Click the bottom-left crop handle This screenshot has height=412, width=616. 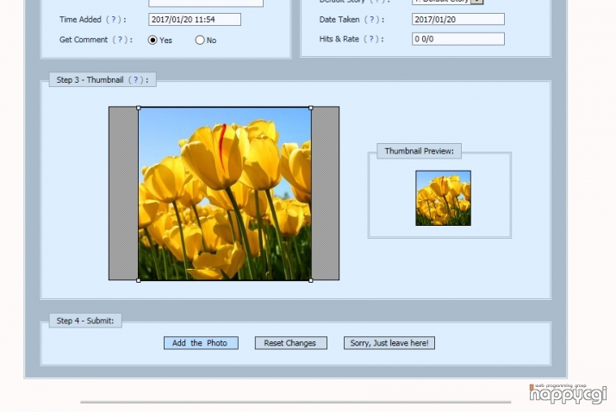(139, 280)
